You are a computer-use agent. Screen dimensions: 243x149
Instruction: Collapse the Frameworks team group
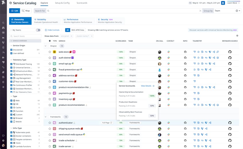point(45,117)
